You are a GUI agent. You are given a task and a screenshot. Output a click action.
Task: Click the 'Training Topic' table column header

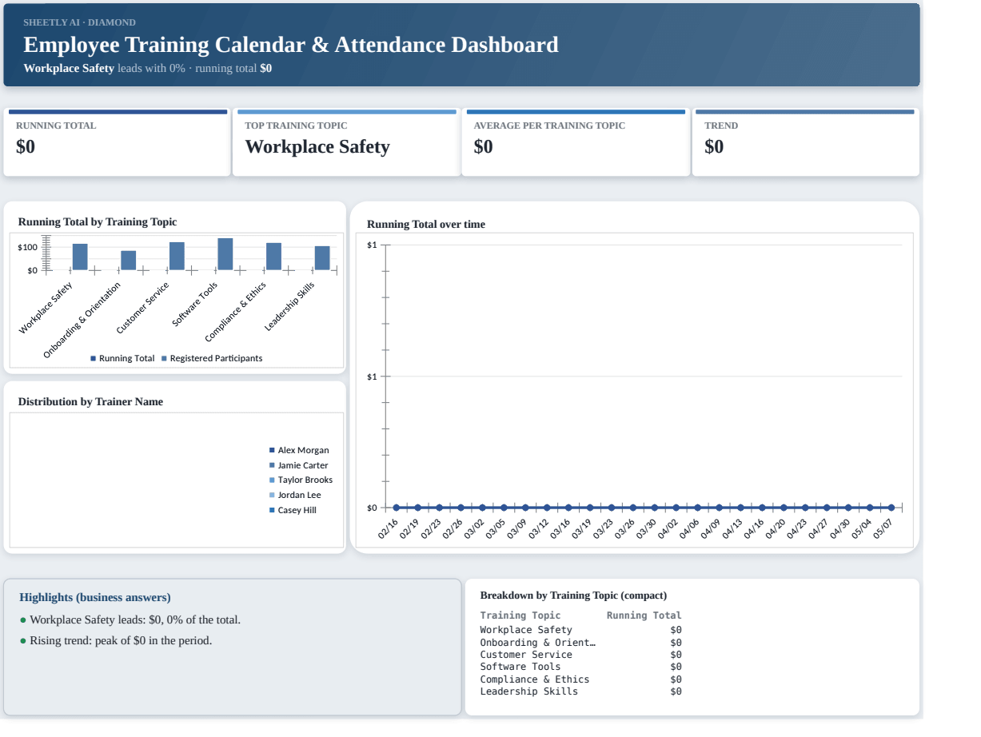(x=520, y=615)
